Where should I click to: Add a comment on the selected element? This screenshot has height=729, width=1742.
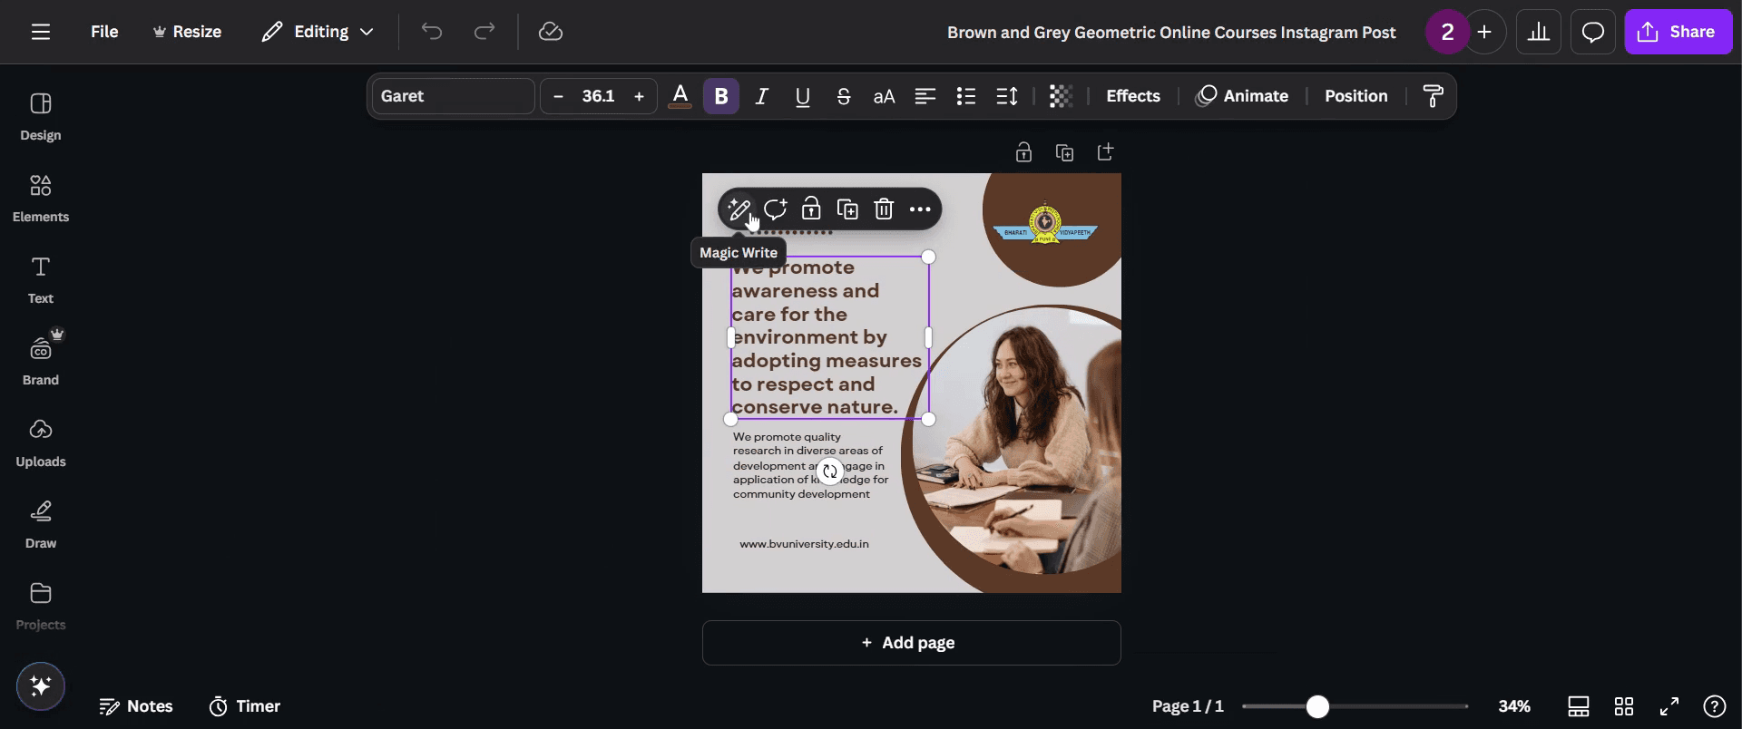[x=775, y=209]
